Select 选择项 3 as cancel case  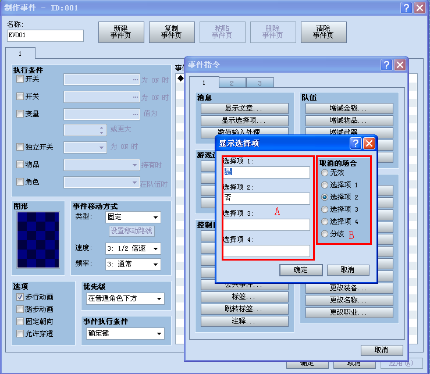tap(325, 209)
